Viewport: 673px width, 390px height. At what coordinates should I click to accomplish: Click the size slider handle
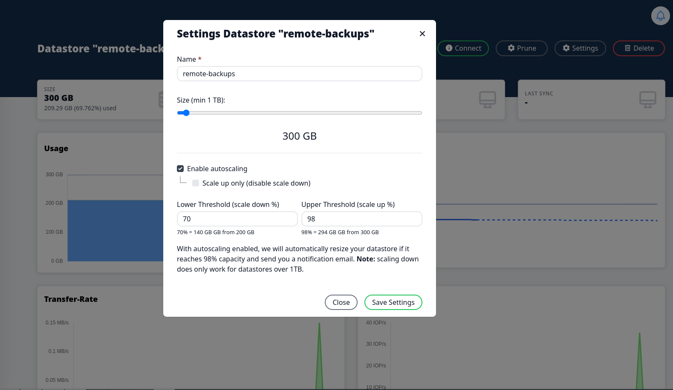click(186, 113)
